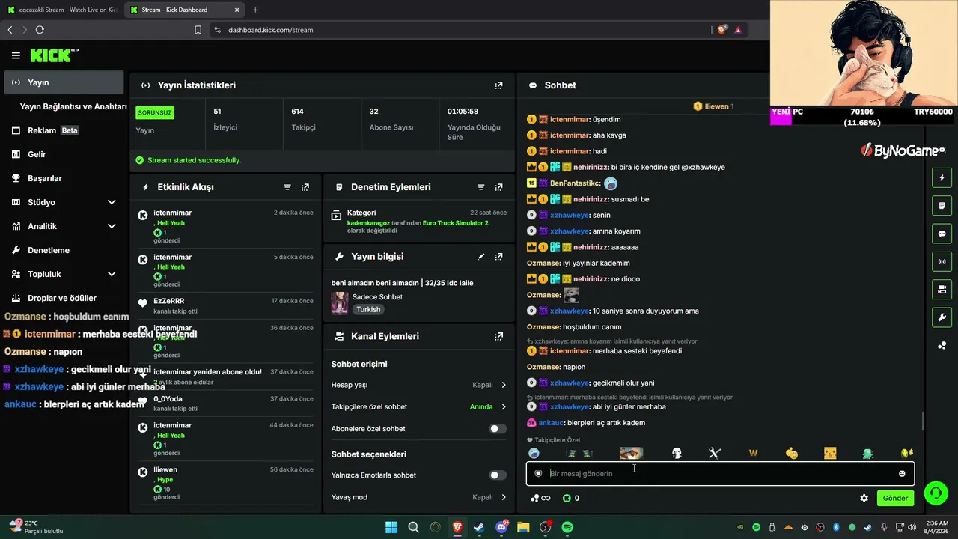Click the camera stream preview widget button

pos(942,289)
